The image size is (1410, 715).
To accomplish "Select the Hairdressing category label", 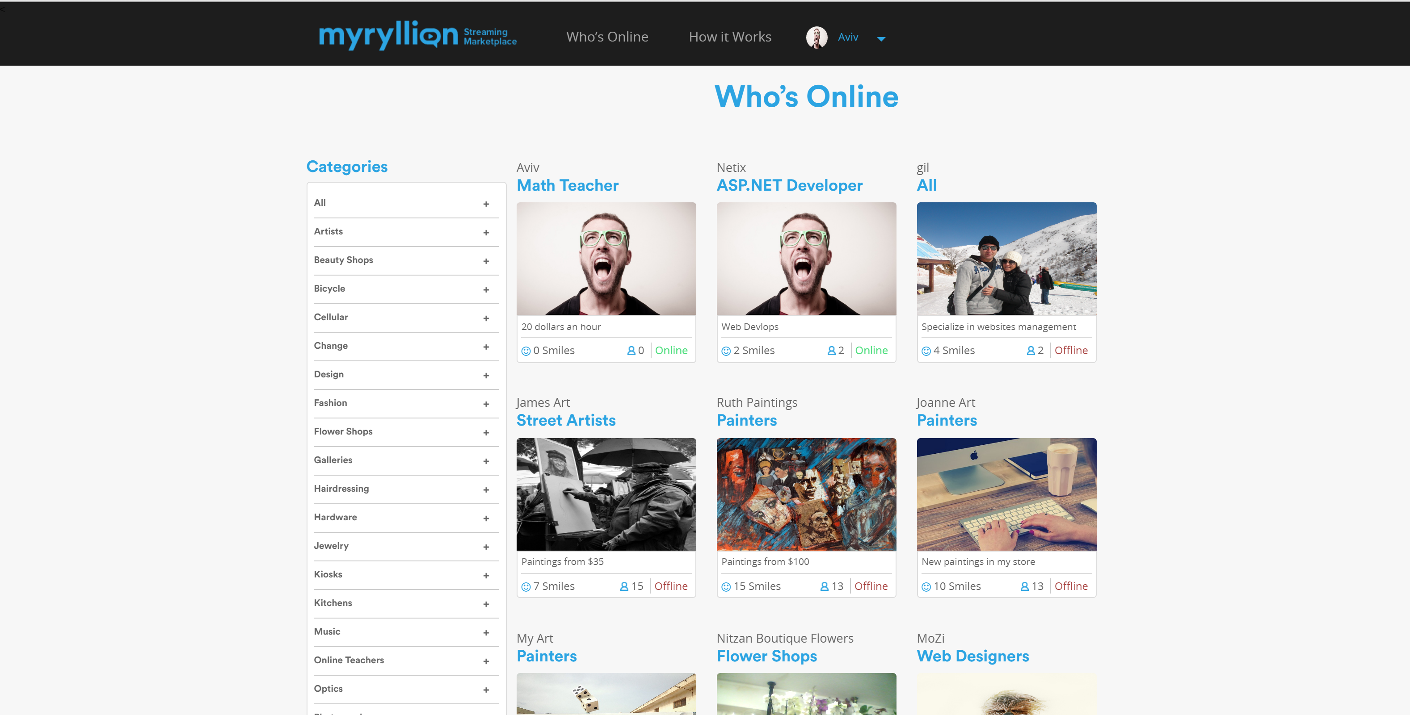I will [x=341, y=489].
